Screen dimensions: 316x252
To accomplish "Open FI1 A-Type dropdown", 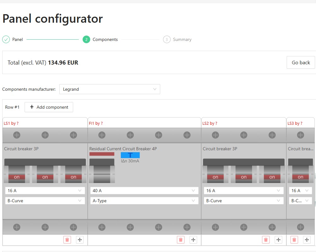I will pyautogui.click(x=144, y=201).
